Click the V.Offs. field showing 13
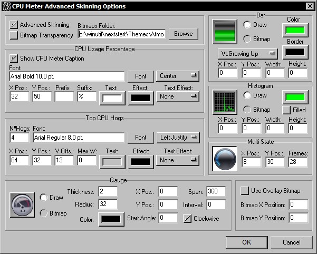Viewport: 317px width, 254px height. [64, 160]
